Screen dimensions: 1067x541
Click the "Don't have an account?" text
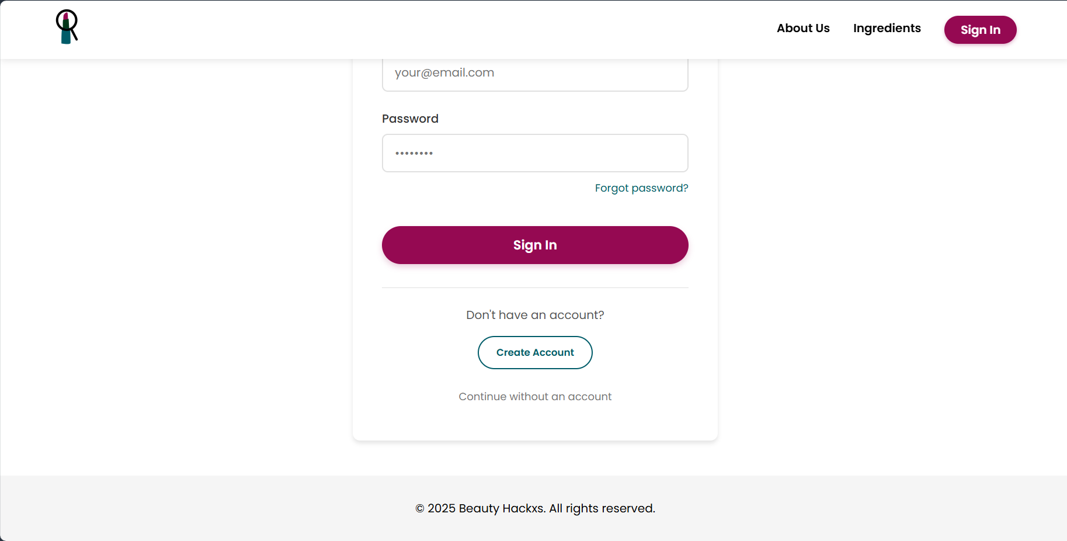click(535, 315)
